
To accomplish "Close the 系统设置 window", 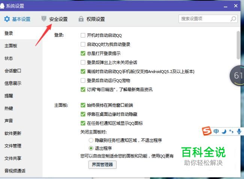I will [x=236, y=6].
